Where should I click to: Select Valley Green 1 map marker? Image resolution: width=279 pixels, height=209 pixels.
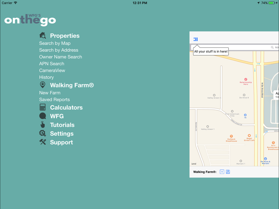pos(208,127)
